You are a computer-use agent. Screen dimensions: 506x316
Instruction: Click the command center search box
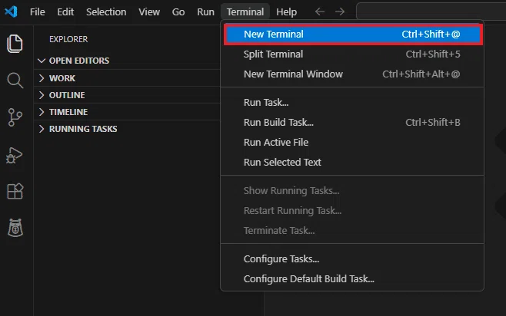point(431,12)
